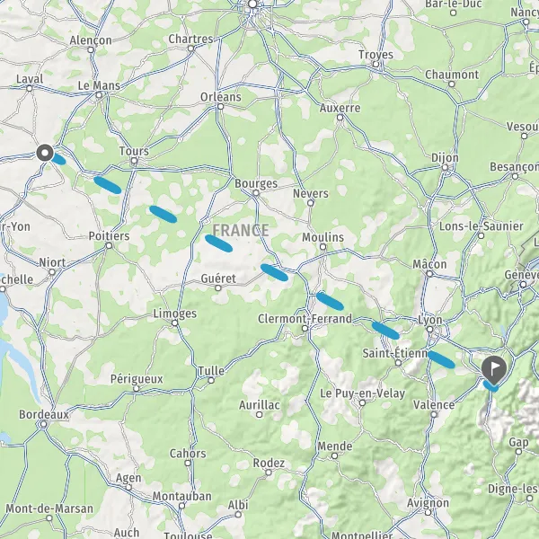Image resolution: width=539 pixels, height=539 pixels.
Task: Click the Saint-Étienne city dot
Action: tap(398, 362)
